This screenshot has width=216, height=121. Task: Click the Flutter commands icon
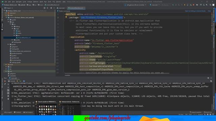(x=58, y=11)
